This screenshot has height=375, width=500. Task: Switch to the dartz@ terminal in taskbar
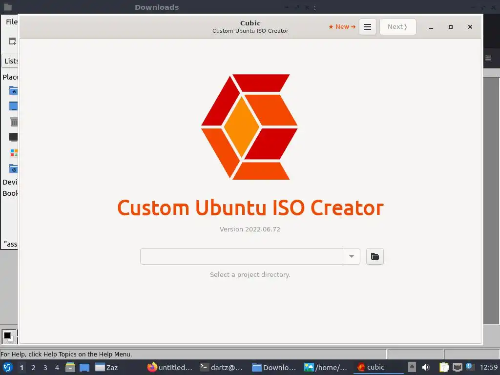tap(221, 367)
